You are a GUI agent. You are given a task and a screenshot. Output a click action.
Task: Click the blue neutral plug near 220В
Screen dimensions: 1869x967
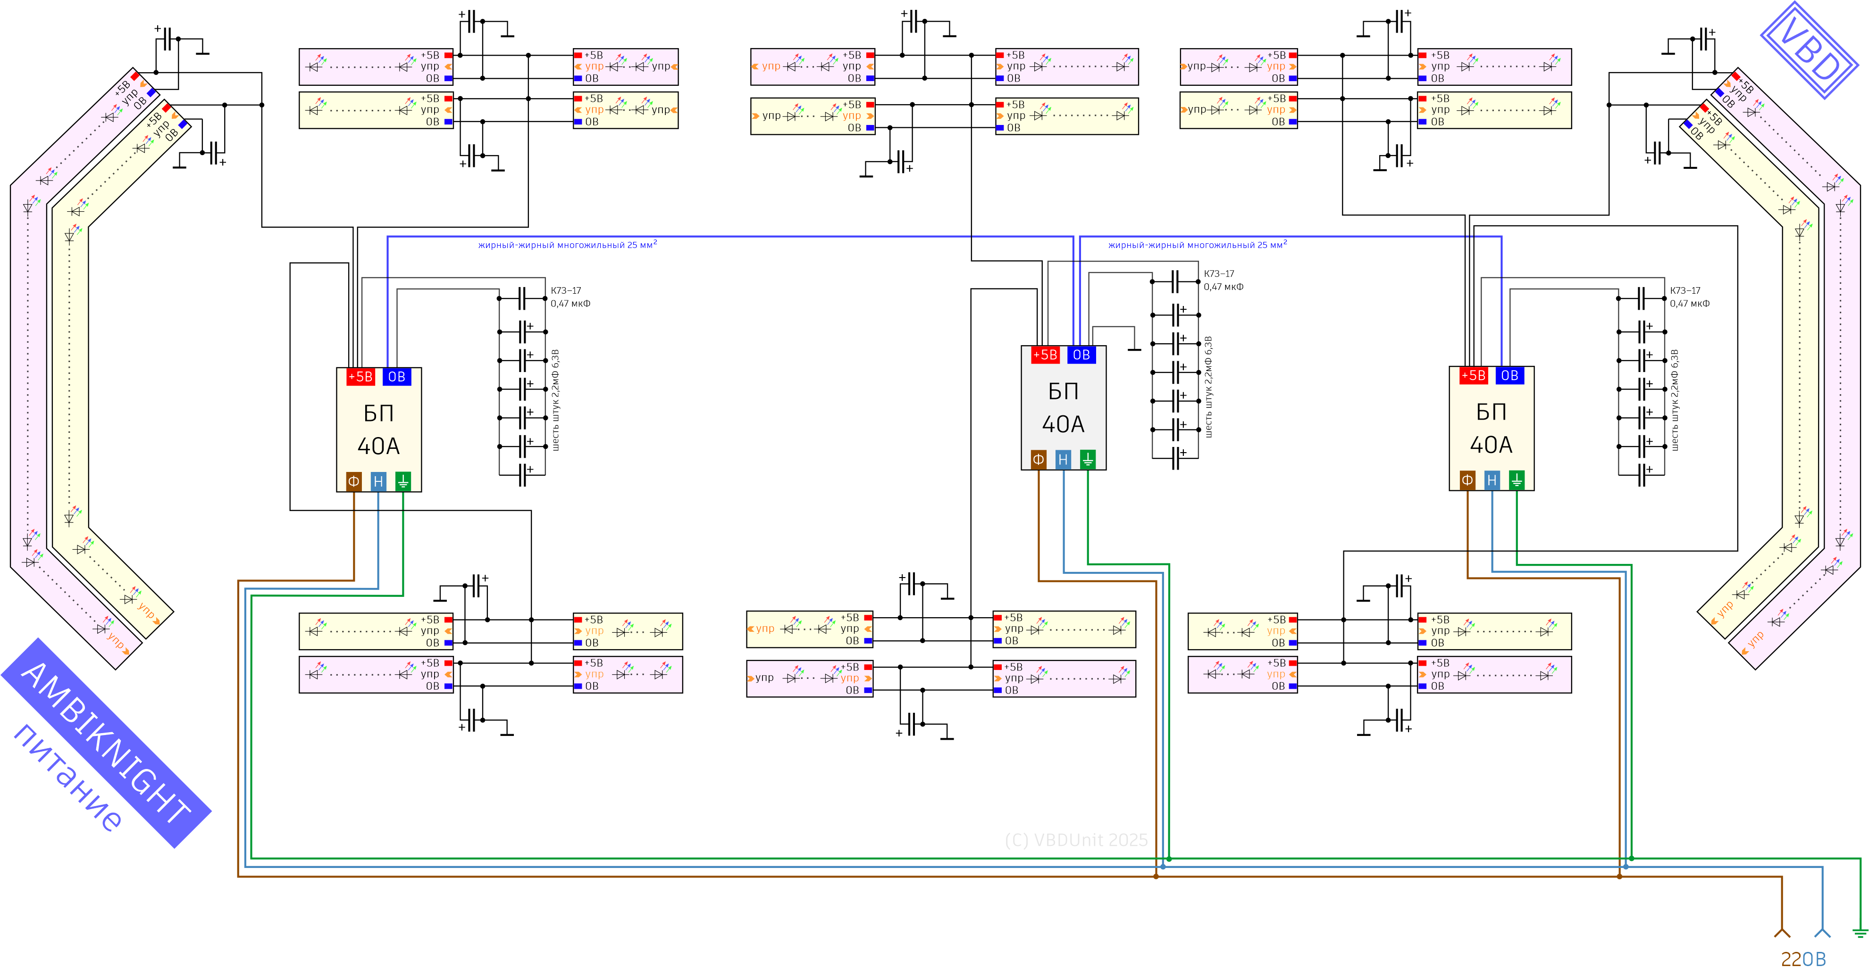tap(1822, 932)
